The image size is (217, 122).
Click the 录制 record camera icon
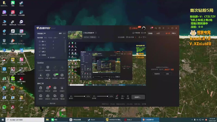click(x=122, y=96)
